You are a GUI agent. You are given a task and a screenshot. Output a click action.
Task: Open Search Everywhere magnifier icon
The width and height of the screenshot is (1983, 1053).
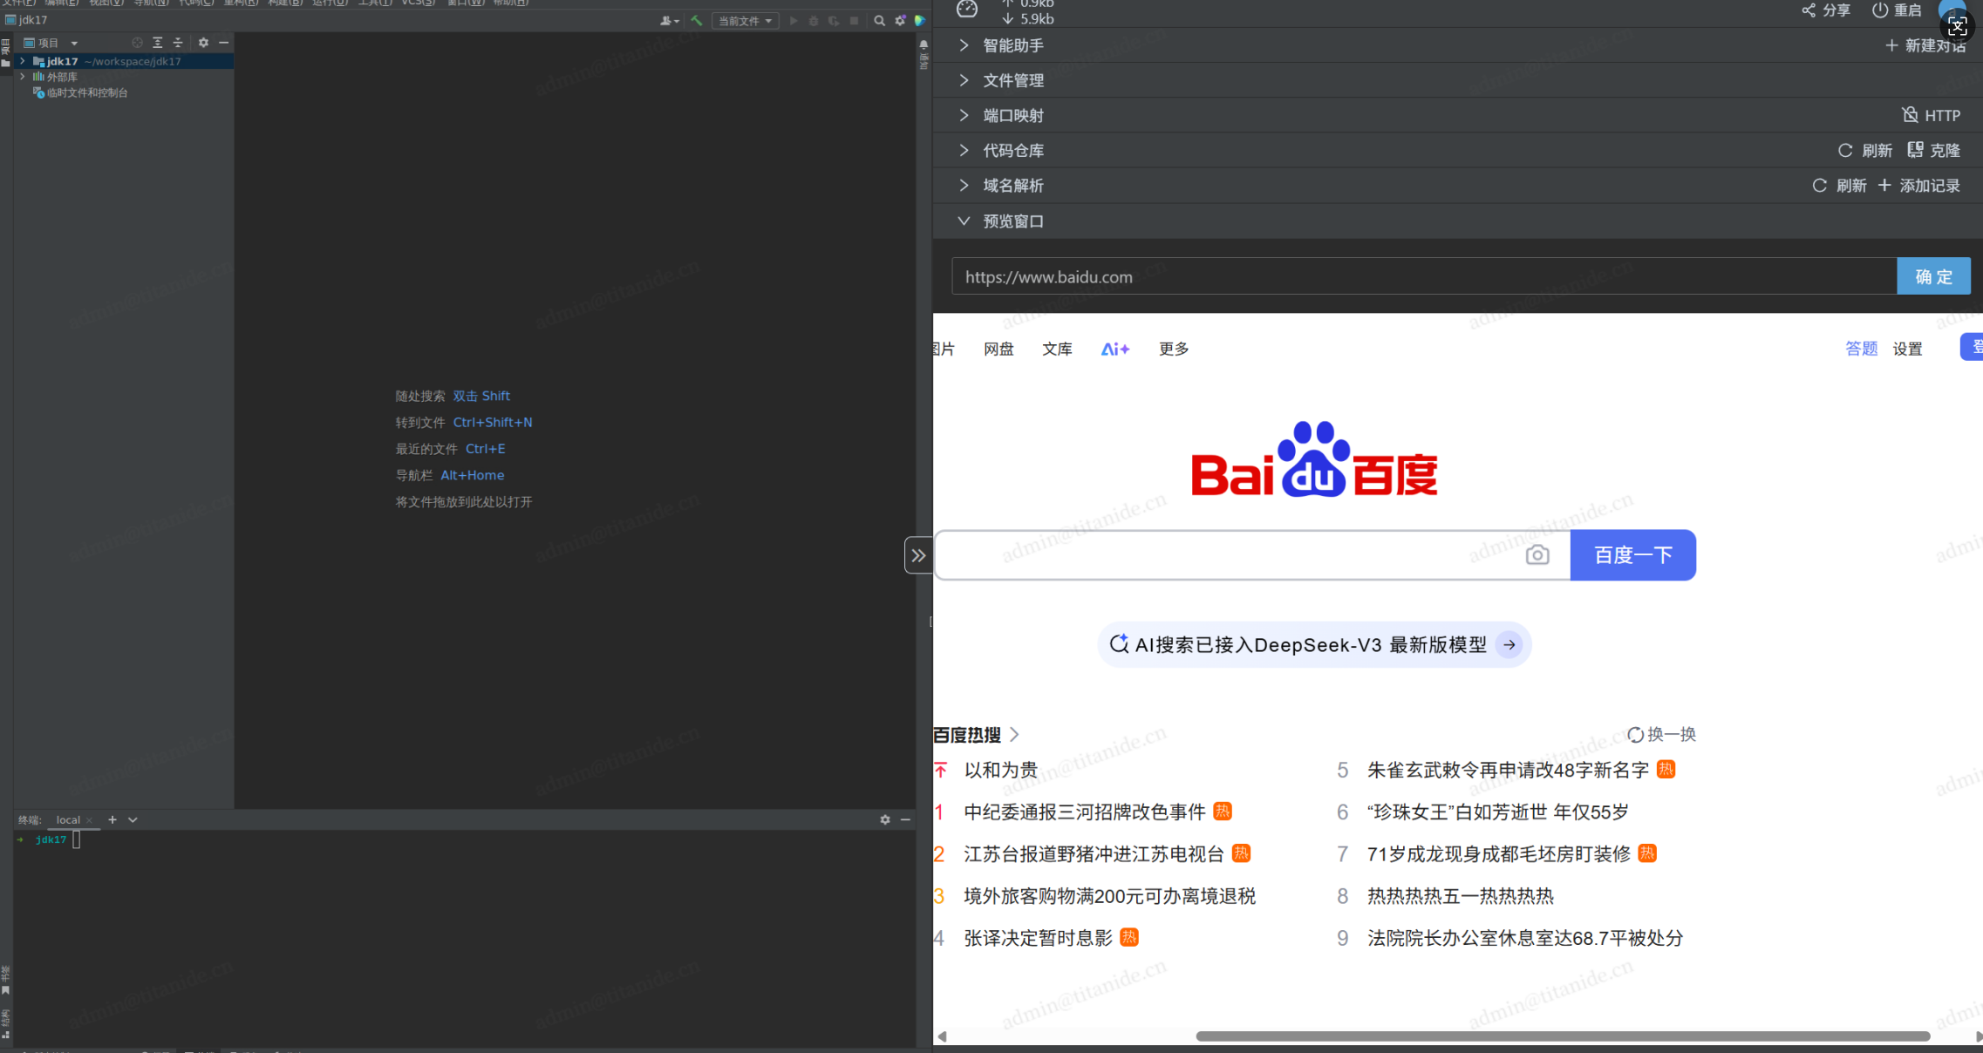[x=879, y=21]
